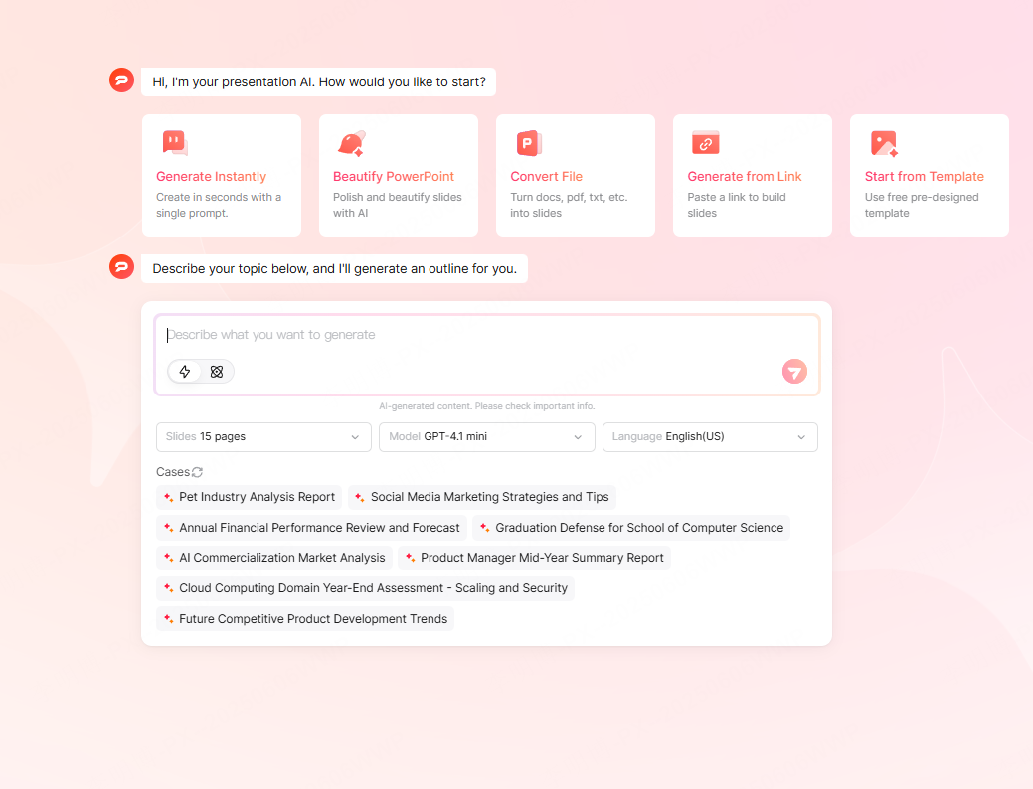Screen dimensions: 1033x789
Task: Select Generate from Link
Action: (x=752, y=175)
